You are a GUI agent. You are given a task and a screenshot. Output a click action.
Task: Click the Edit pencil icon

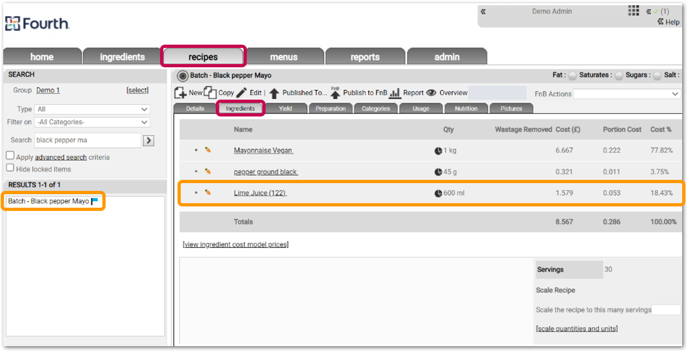coord(242,93)
